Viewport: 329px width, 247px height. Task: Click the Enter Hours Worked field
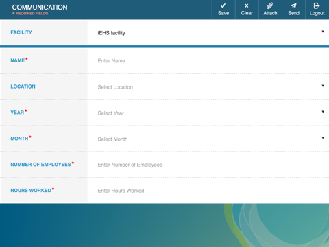[x=208, y=191]
